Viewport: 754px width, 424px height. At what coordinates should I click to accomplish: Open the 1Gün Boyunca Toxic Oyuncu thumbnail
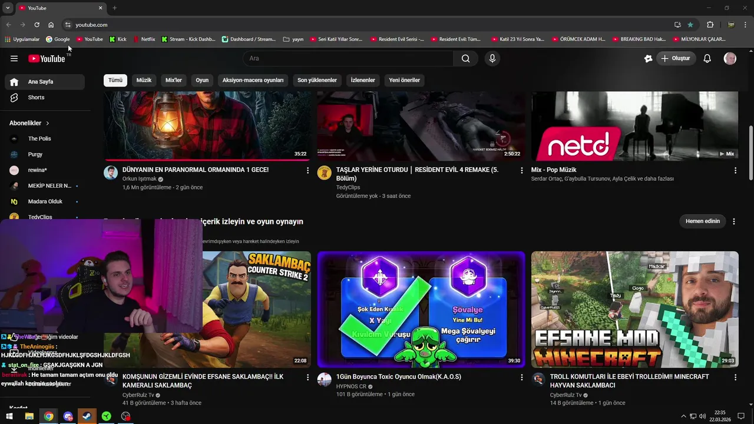[421, 310]
